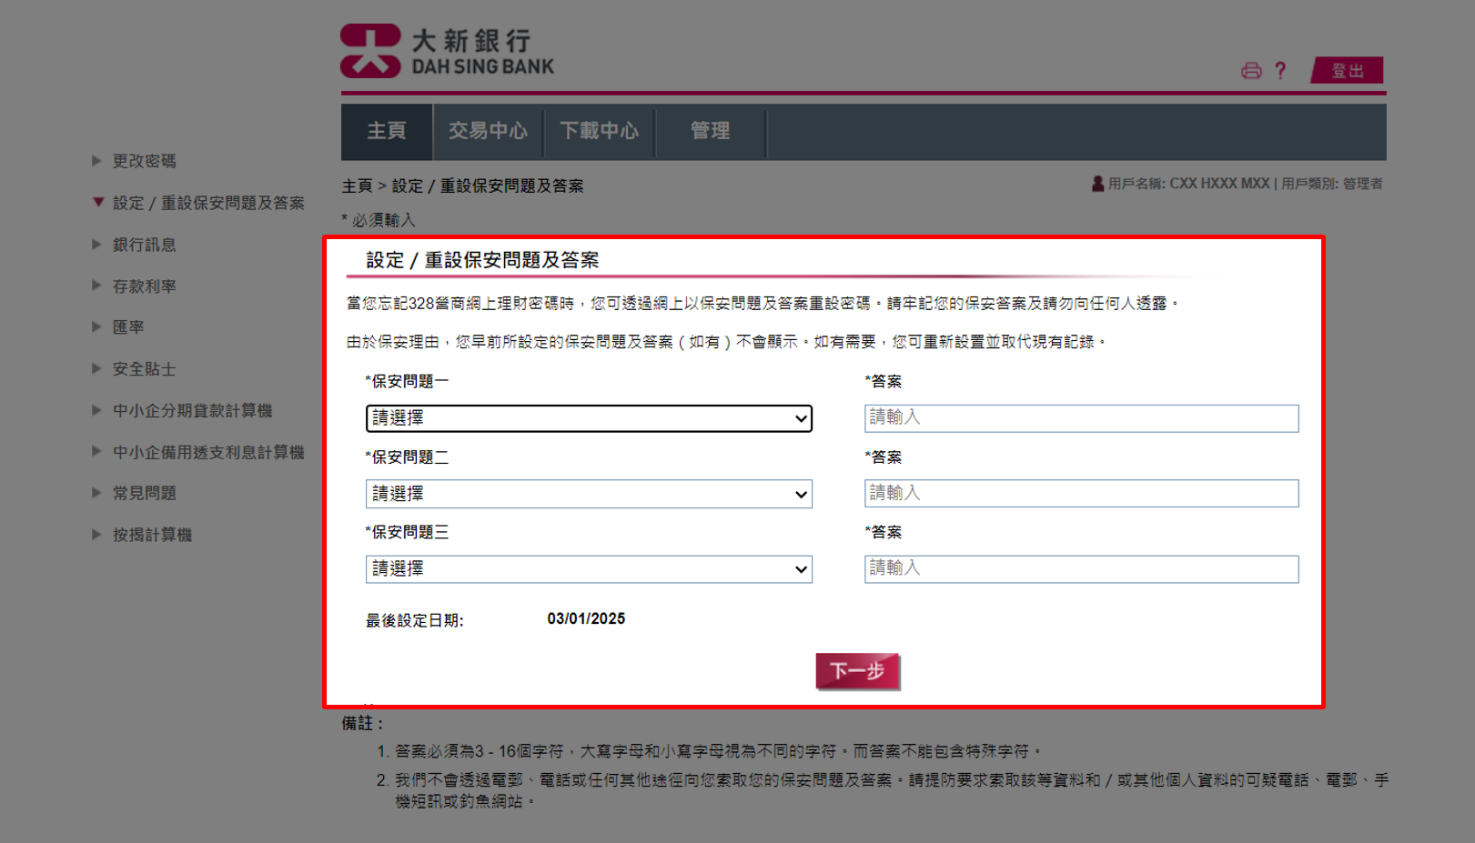Click the answer field for question one
This screenshot has width=1475, height=843.
coord(1081,418)
